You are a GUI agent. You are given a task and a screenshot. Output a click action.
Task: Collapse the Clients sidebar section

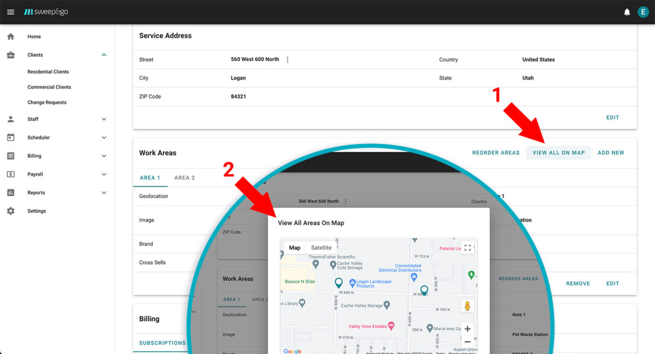104,55
